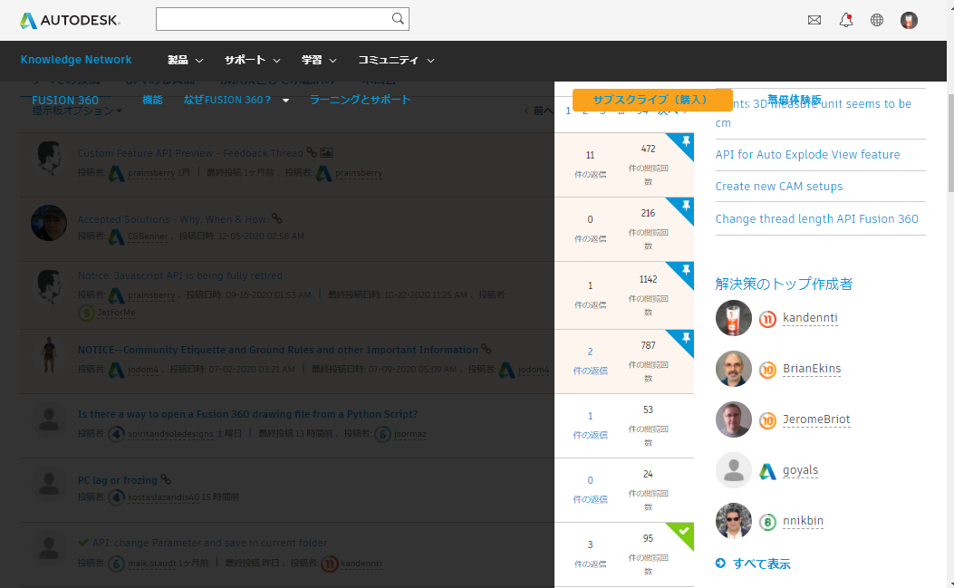Open BrianEkins profile link
954x588 pixels.
(812, 369)
